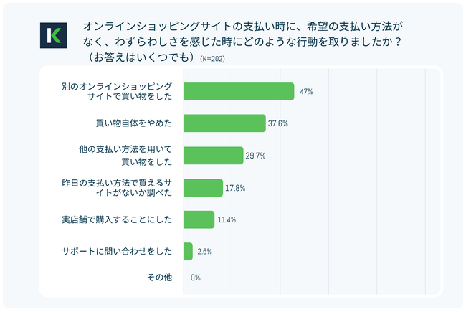This screenshot has width=466, height=312.
Task: Click the その他 category label
Action: (x=161, y=278)
